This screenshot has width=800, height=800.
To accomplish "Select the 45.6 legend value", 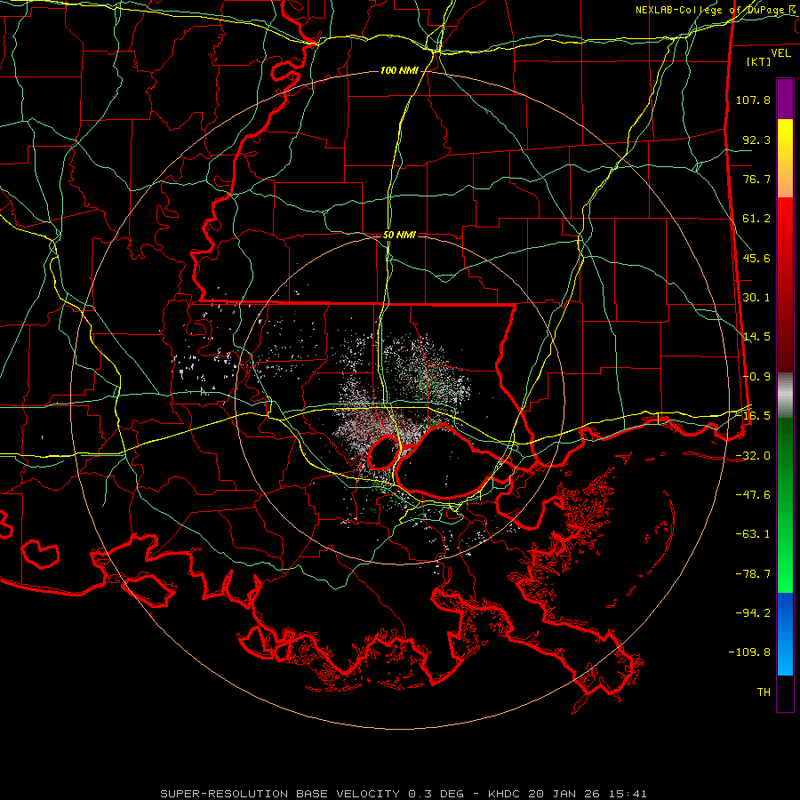I will (756, 258).
